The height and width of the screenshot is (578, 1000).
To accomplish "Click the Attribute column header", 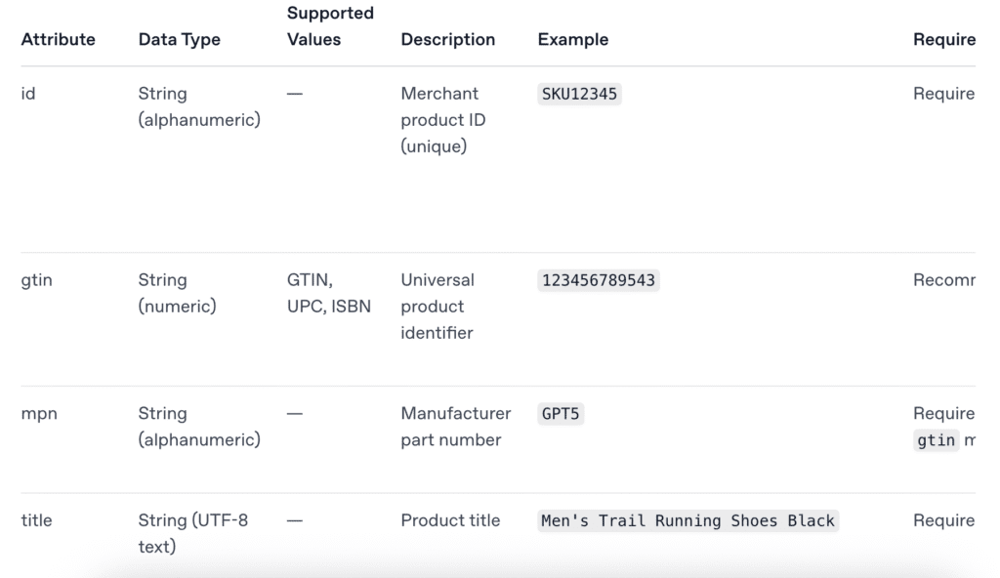I will 58,39.
